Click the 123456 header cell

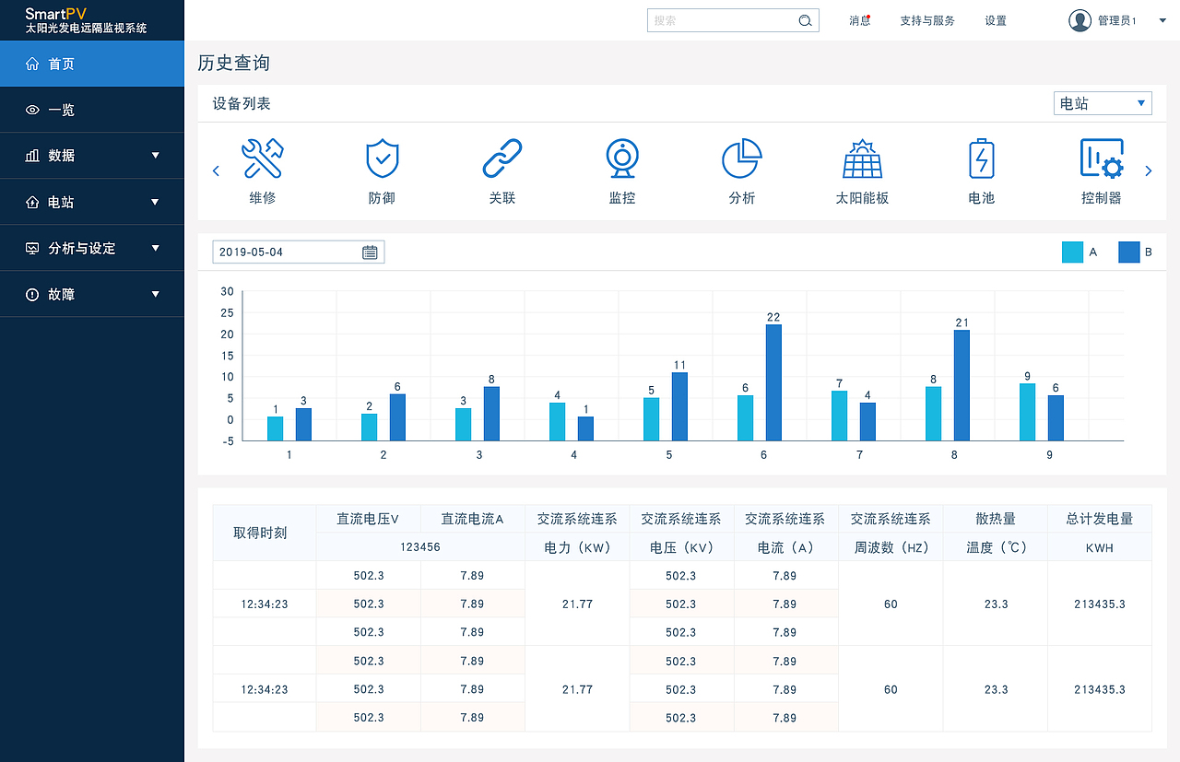420,547
